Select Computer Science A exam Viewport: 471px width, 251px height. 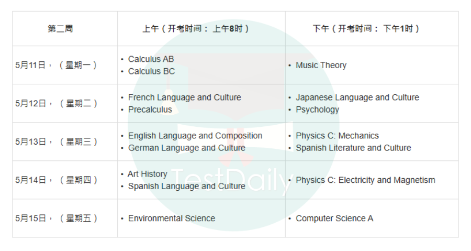coord(334,218)
